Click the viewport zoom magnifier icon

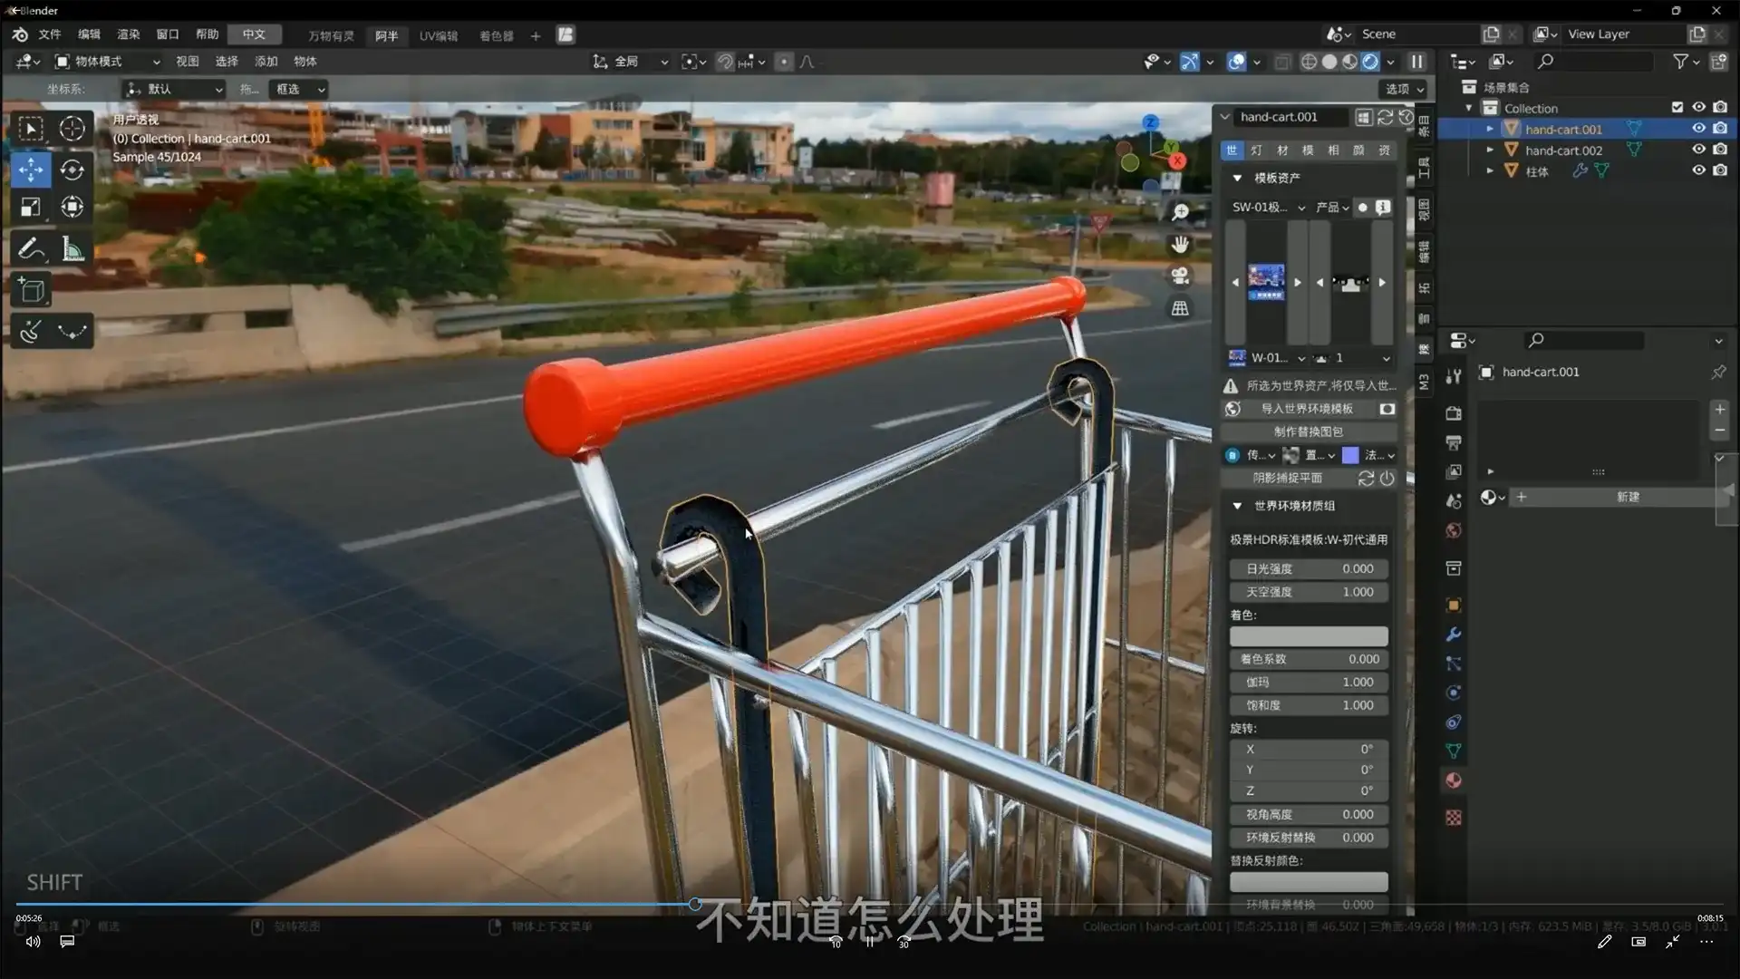pyautogui.click(x=1181, y=210)
